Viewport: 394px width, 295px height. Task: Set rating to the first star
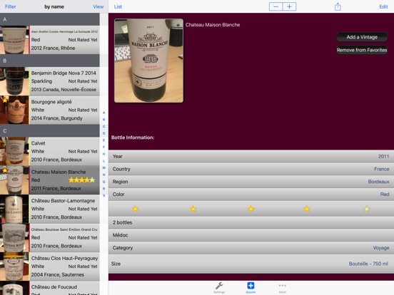point(135,209)
